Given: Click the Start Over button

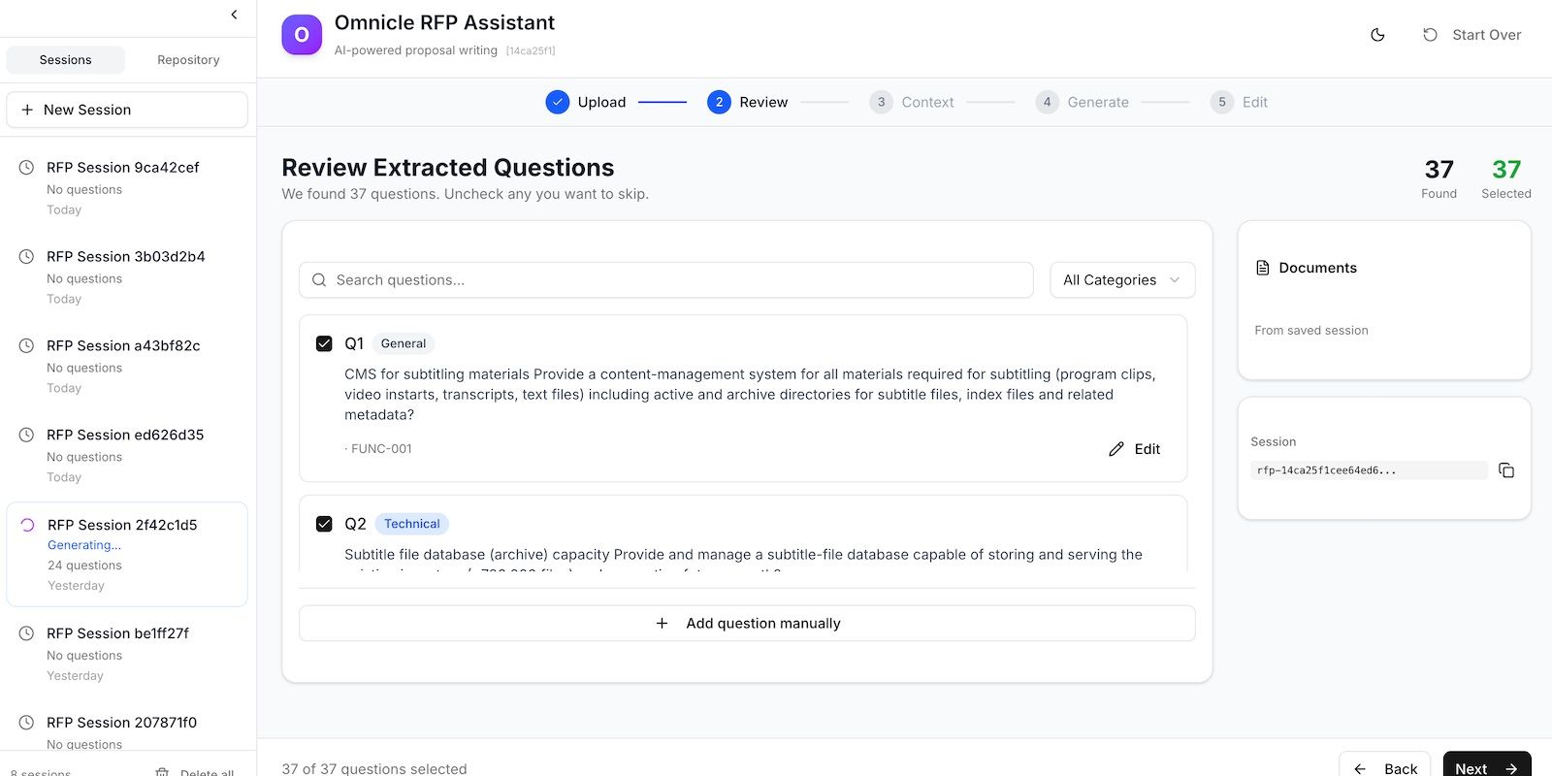Looking at the screenshot, I should (1471, 35).
